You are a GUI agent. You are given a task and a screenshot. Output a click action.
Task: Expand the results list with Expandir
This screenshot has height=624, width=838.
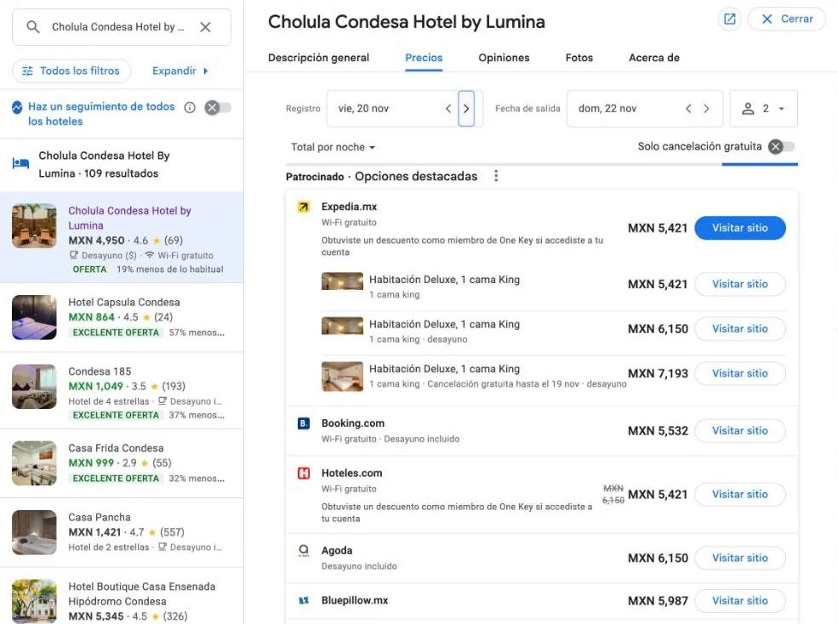(180, 71)
